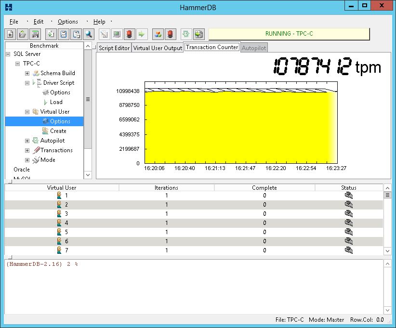The height and width of the screenshot is (328, 396).
Task: Click the green circular Autopilot toolbar icon
Action: click(186, 34)
